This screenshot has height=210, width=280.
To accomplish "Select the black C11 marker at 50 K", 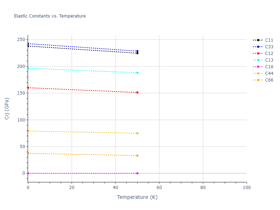I will 137,53.
